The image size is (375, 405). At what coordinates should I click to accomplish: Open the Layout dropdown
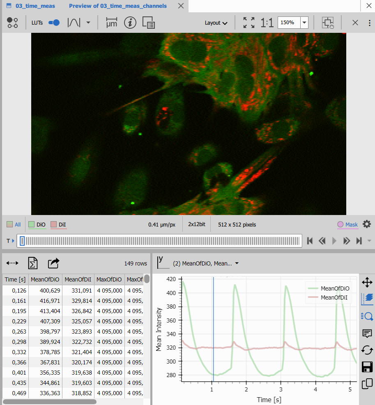coord(216,23)
